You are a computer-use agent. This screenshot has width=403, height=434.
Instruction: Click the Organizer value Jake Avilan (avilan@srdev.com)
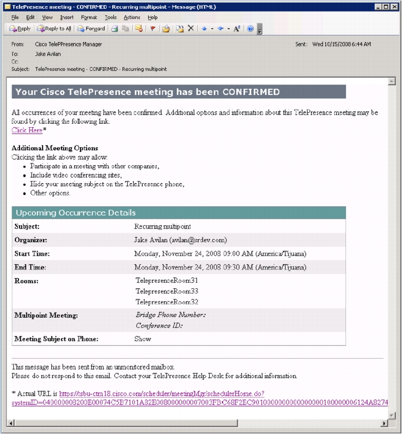tap(181, 240)
